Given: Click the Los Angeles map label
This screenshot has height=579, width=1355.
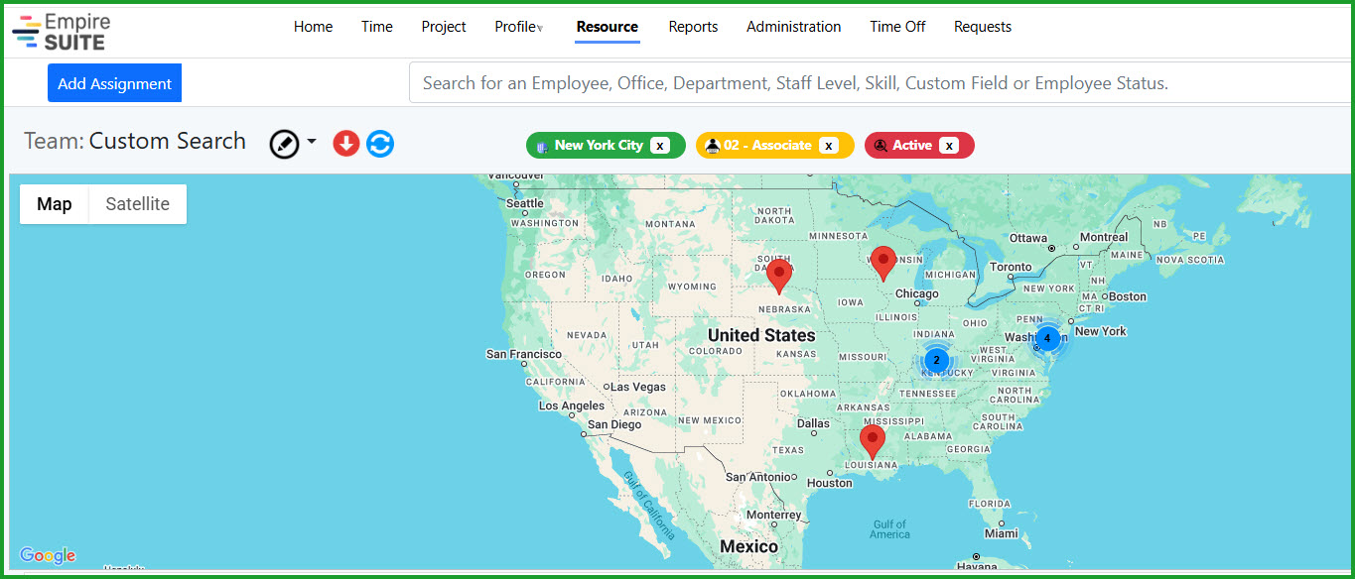Looking at the screenshot, I should point(571,405).
